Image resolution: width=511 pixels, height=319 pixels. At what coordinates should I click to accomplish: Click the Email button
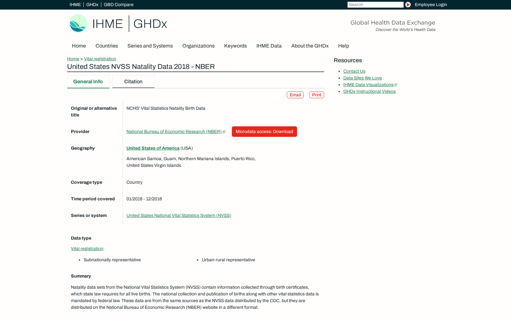tap(295, 95)
